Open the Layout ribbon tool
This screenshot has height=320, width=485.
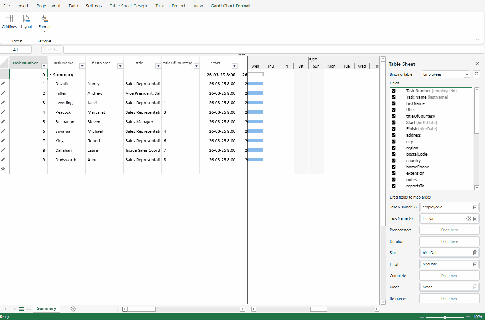pos(26,22)
